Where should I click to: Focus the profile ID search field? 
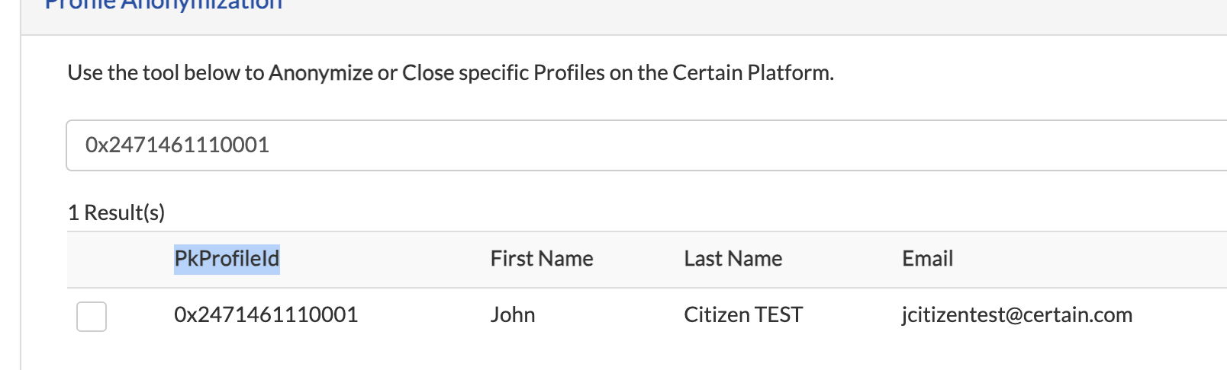pos(646,145)
